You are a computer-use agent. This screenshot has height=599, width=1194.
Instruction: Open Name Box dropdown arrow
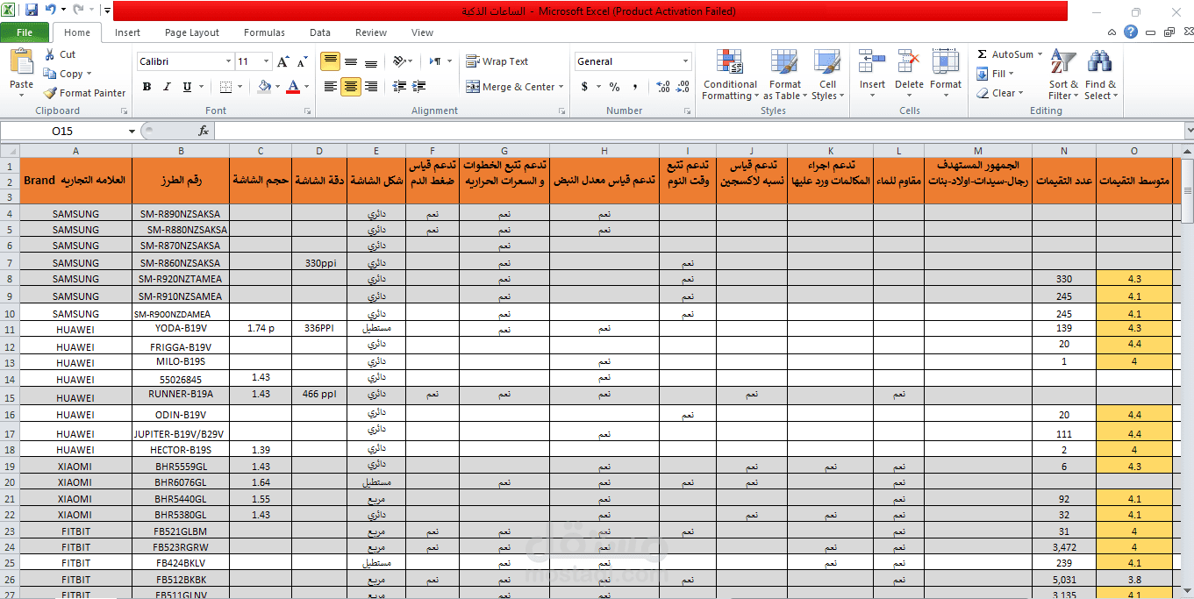click(x=132, y=131)
